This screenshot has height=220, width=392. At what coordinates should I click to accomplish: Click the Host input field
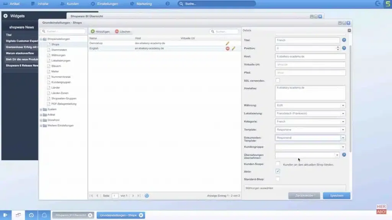coord(310,57)
